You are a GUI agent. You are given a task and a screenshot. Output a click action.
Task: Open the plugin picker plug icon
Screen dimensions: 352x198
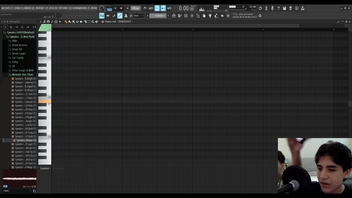point(210,16)
